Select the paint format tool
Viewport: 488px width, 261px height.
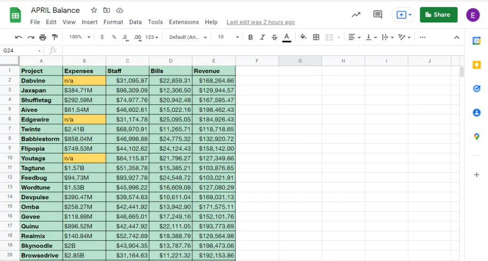[x=55, y=37]
